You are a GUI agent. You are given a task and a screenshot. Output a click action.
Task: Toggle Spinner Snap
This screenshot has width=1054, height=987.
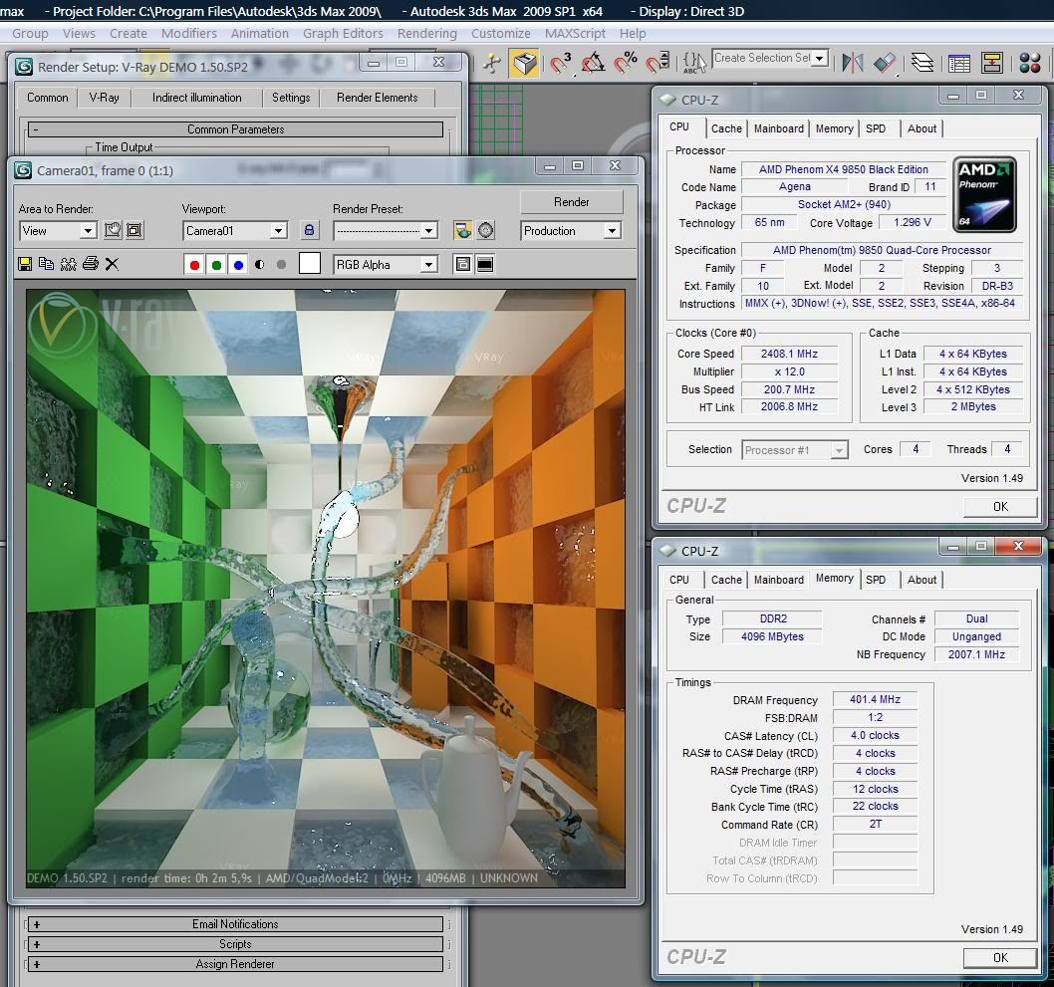(659, 63)
